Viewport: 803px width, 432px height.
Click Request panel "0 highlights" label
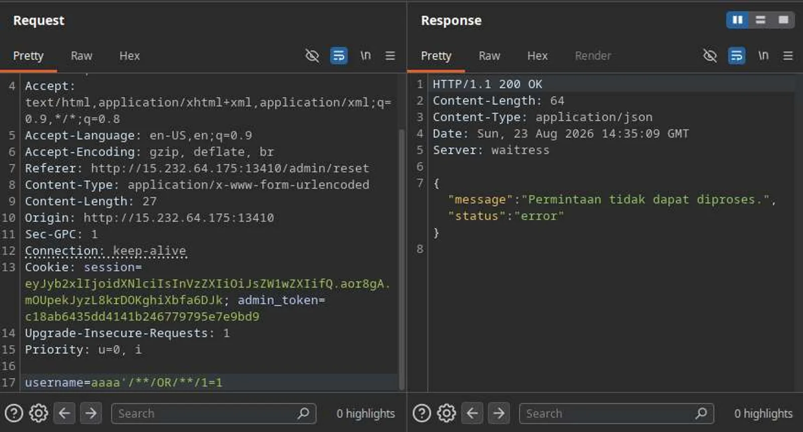(365, 413)
